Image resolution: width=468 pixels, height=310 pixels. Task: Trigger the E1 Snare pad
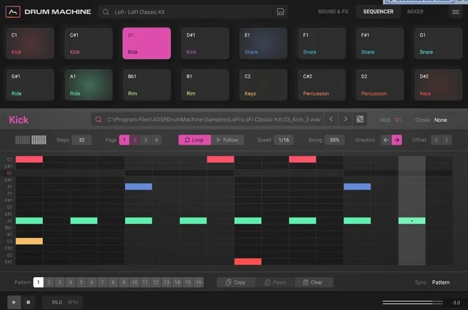tap(263, 43)
